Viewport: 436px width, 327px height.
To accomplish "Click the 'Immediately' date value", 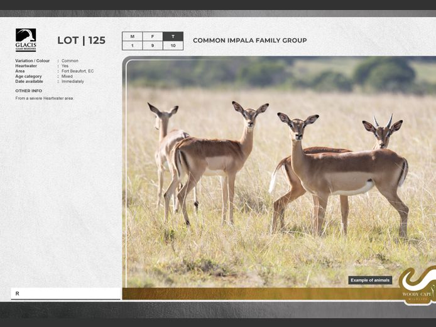I will [x=73, y=82].
